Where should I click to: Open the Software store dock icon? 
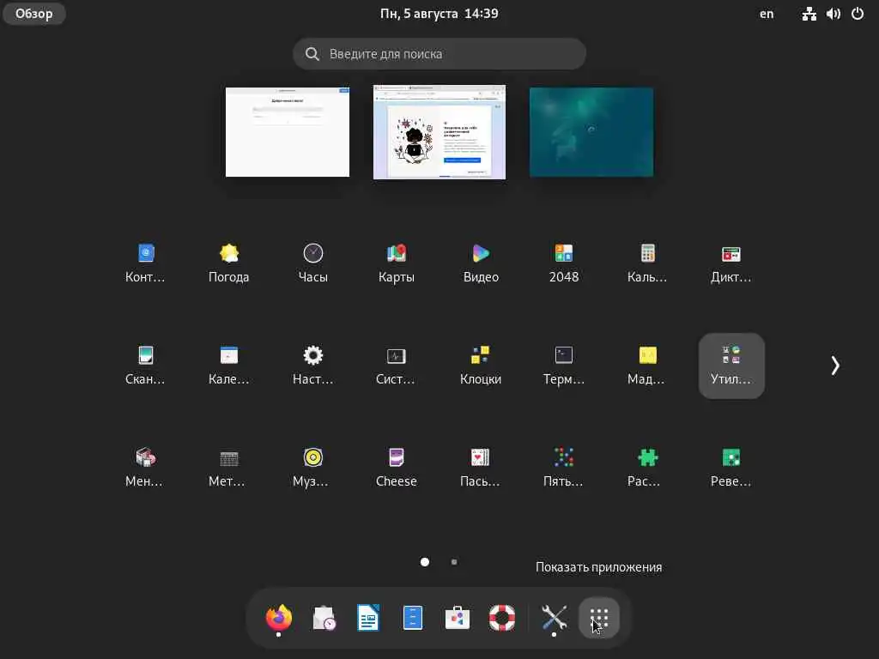[458, 618]
